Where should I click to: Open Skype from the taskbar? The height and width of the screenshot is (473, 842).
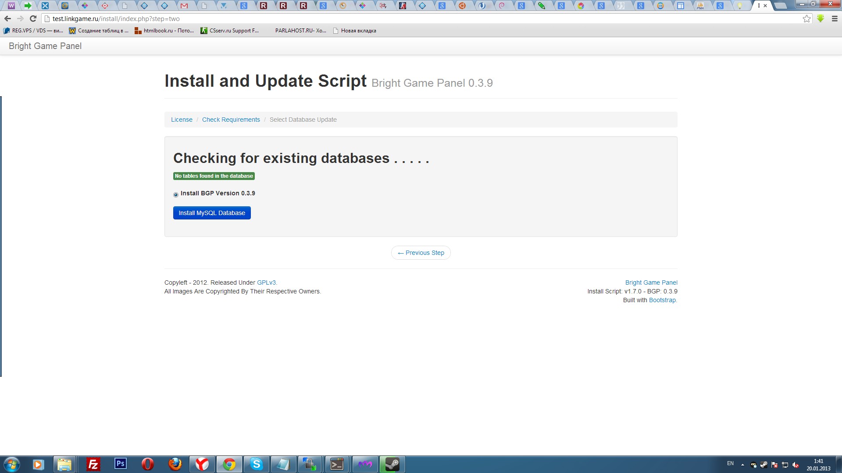coord(257,464)
